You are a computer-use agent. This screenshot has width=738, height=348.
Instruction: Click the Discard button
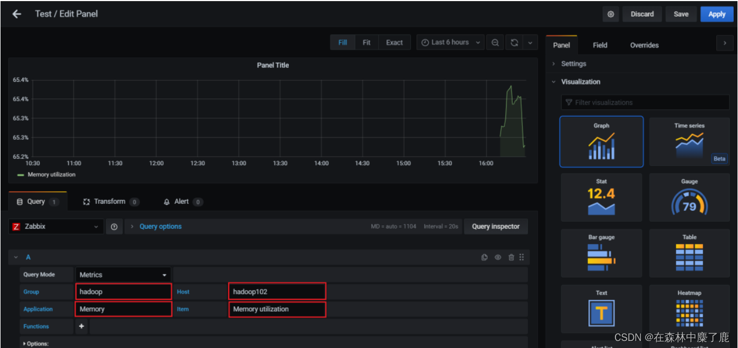pyautogui.click(x=642, y=14)
